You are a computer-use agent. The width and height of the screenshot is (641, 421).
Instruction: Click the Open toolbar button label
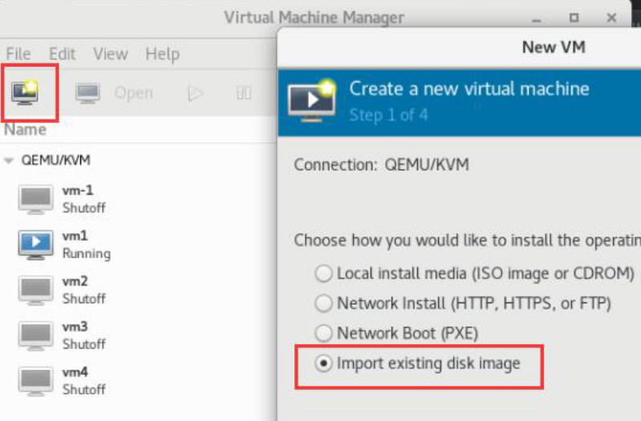point(134,93)
